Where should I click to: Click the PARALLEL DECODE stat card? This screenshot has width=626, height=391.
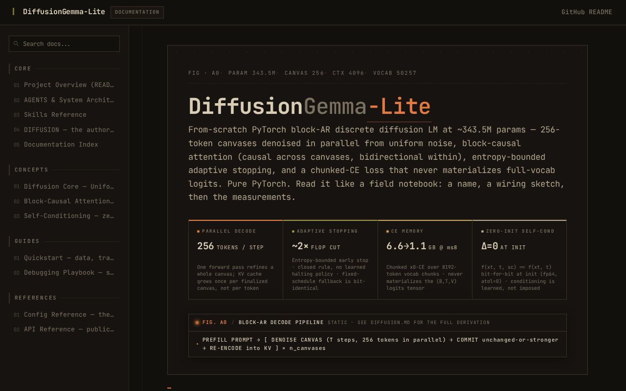click(x=236, y=260)
